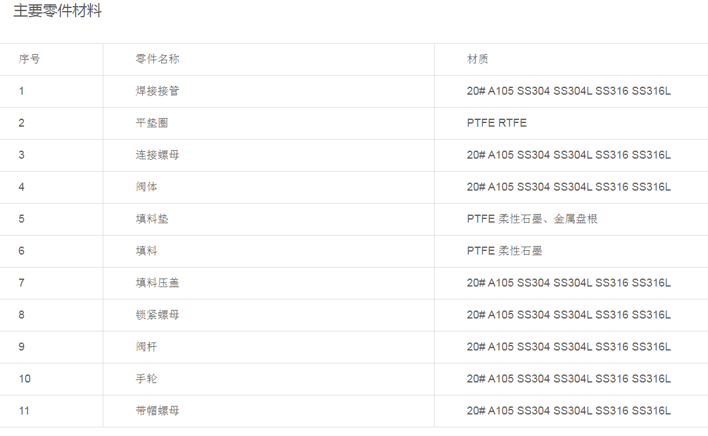Click the 零件名称 column header
The height and width of the screenshot is (436, 708).
point(157,59)
